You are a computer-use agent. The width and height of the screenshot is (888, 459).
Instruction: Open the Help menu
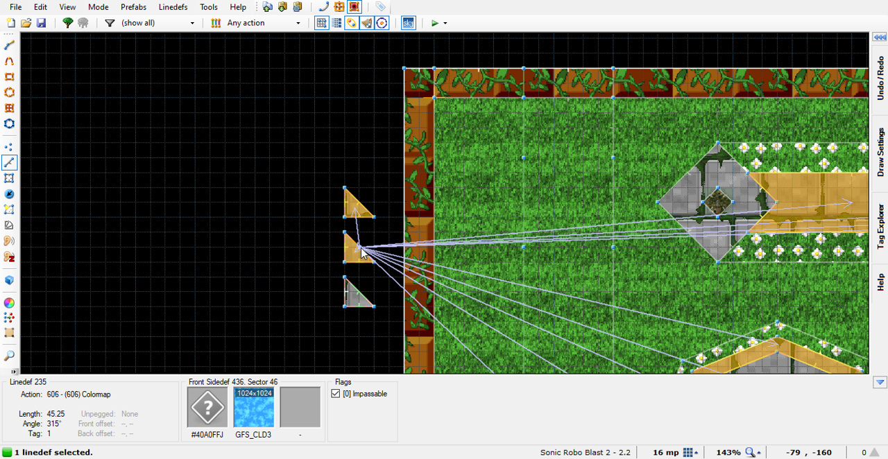(x=238, y=7)
